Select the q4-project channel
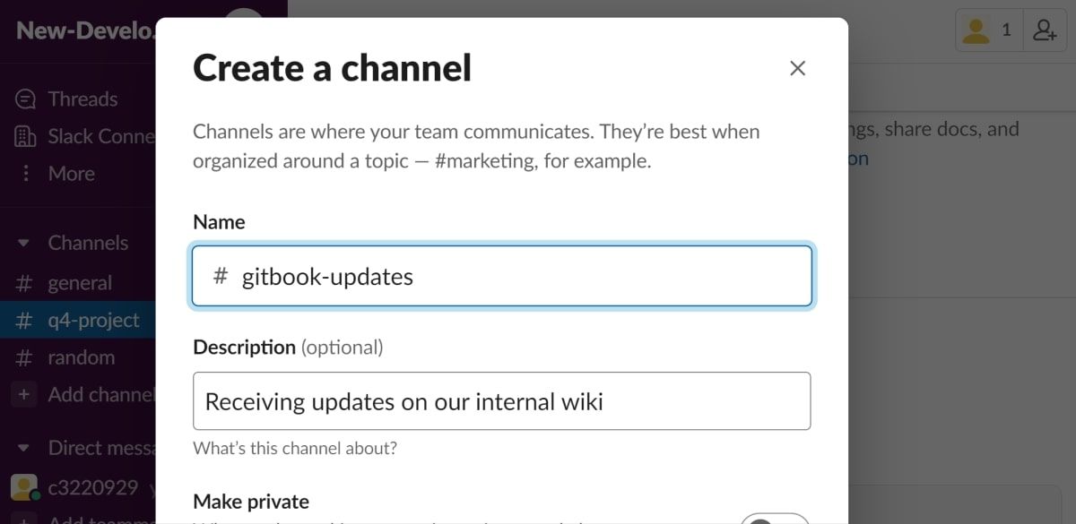Viewport: 1076px width, 524px height. coord(93,321)
